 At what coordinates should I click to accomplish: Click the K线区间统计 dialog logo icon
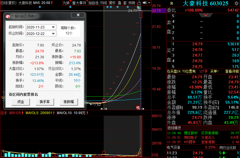click(8, 16)
